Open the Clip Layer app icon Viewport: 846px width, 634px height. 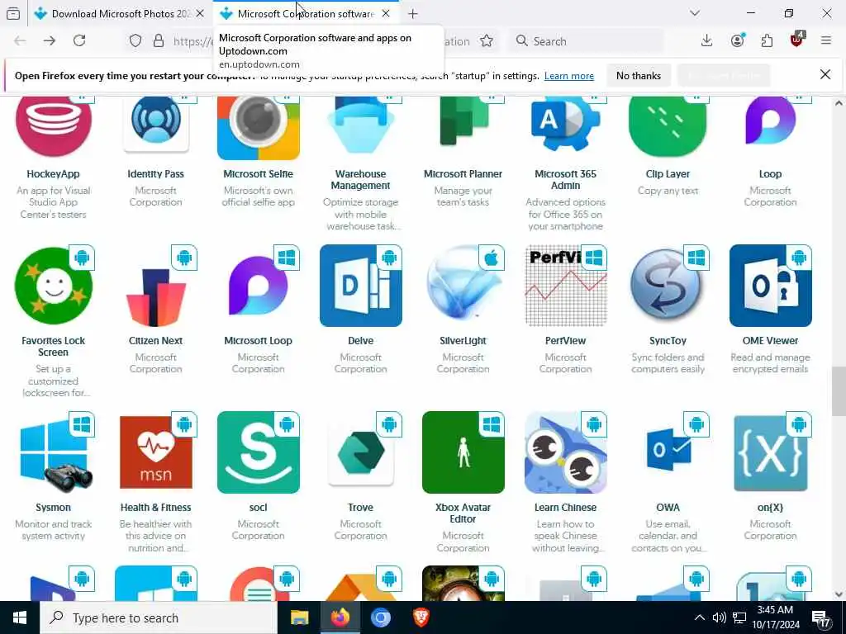pos(668,128)
